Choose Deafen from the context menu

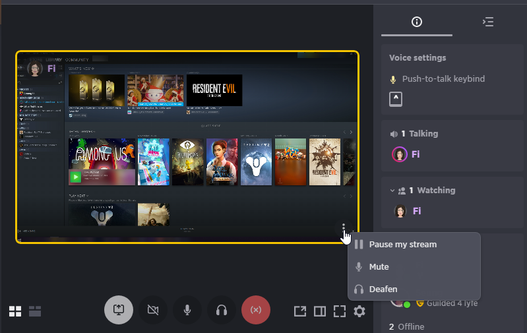pyautogui.click(x=414, y=289)
